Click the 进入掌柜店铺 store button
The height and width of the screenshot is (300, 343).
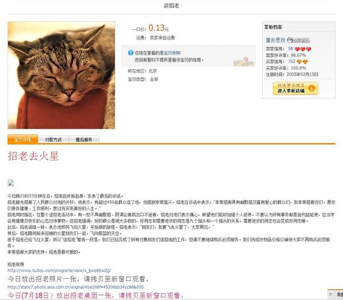pyautogui.click(x=296, y=88)
